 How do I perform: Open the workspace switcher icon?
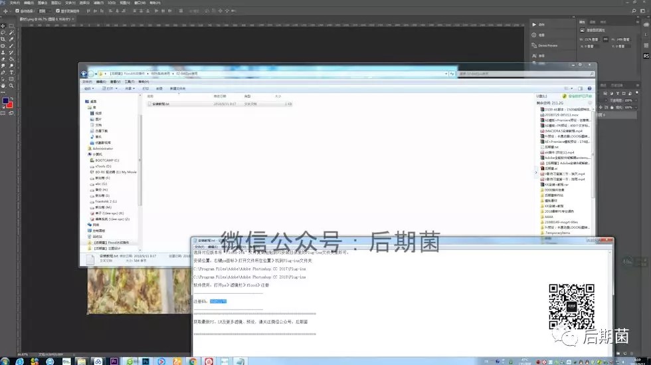tap(644, 11)
